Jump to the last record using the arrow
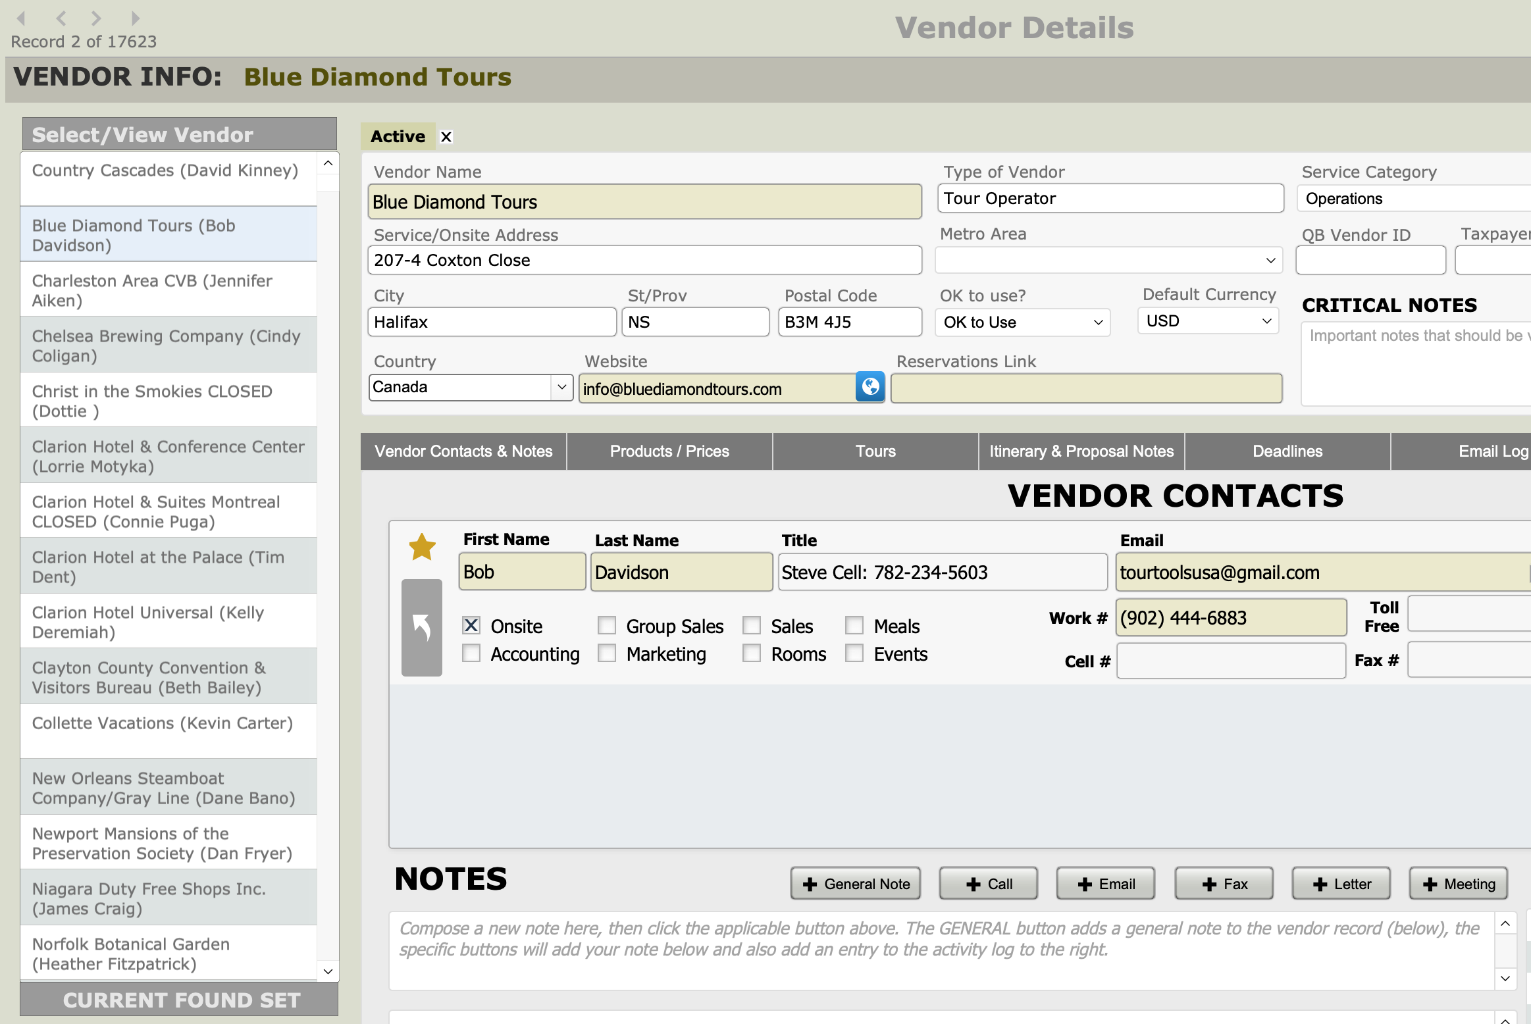This screenshot has height=1024, width=1531. pos(135,19)
